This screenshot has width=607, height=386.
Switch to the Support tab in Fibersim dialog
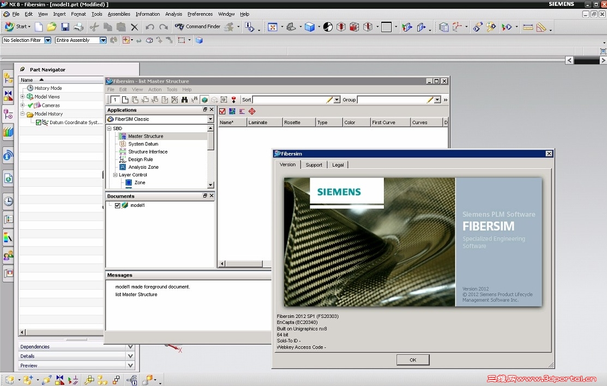314,164
